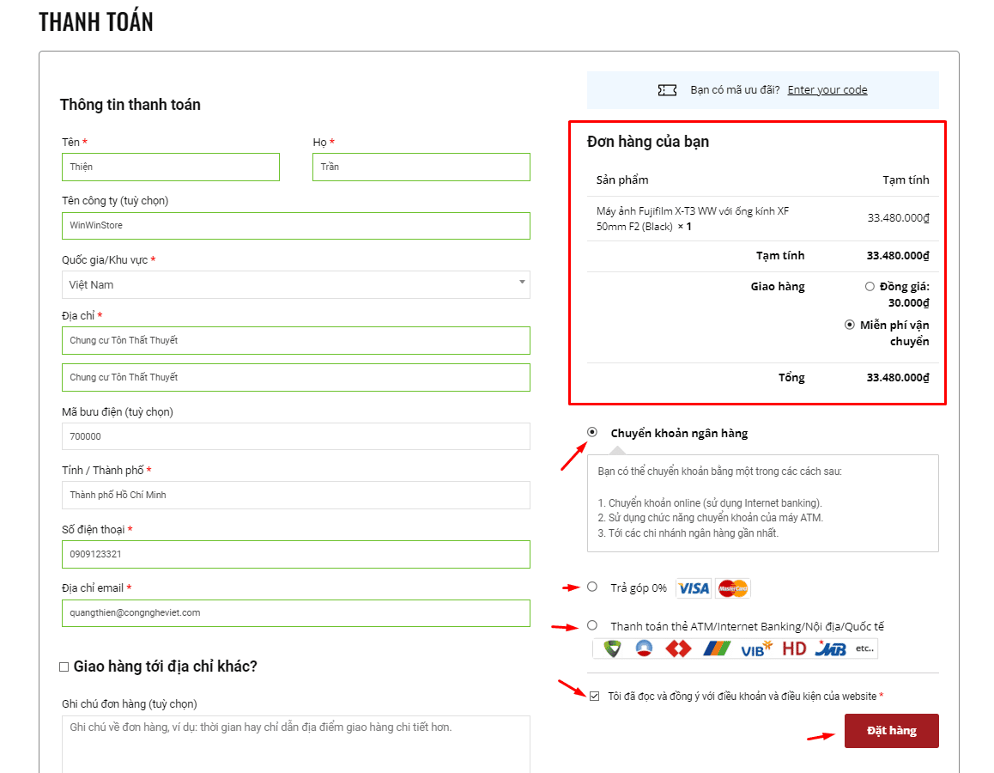Select ATM/Internet Banking payment method
The width and height of the screenshot is (994, 773).
pos(592,626)
